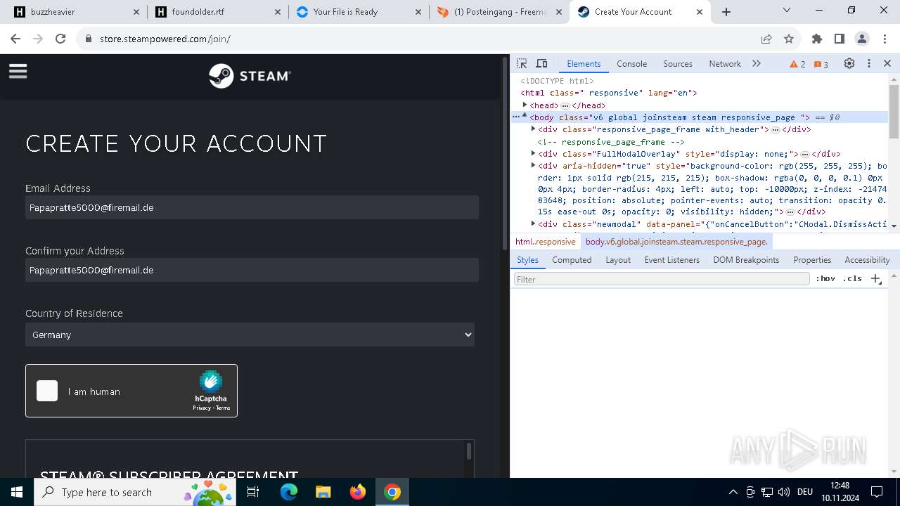This screenshot has width=900, height=506.
Task: Open the Windows Start menu
Action: point(17,492)
